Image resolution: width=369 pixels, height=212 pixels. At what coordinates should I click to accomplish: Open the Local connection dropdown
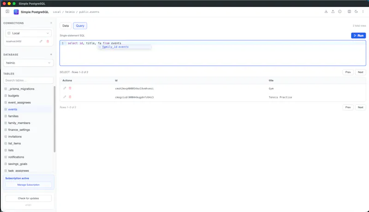point(28,33)
